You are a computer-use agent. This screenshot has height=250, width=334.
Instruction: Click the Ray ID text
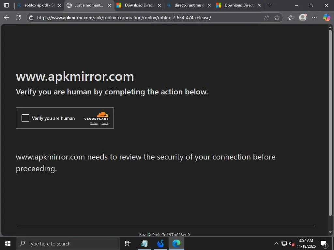164,234
